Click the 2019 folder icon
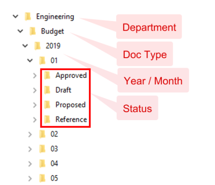The width and height of the screenshot is (215, 185). [x=38, y=46]
